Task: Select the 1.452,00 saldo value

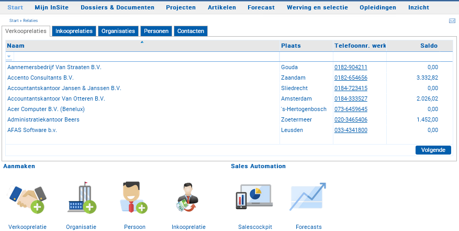Action: pos(428,119)
